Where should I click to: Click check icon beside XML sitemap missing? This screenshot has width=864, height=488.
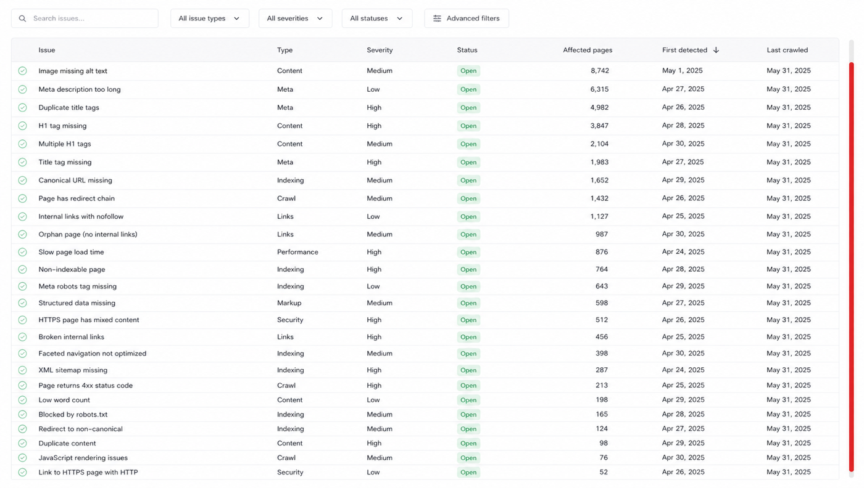pos(23,370)
